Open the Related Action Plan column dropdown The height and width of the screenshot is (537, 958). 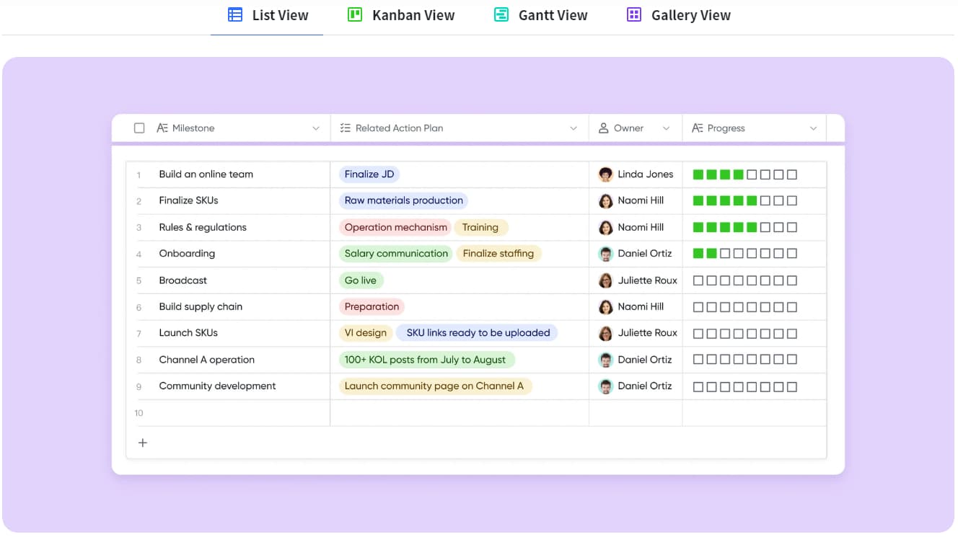click(x=574, y=128)
